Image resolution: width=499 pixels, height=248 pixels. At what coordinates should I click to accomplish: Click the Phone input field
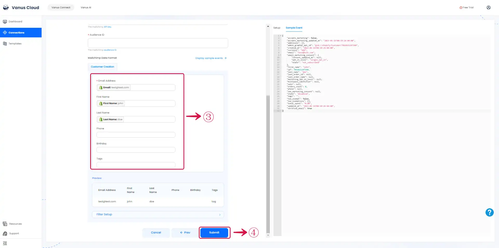pos(136,135)
